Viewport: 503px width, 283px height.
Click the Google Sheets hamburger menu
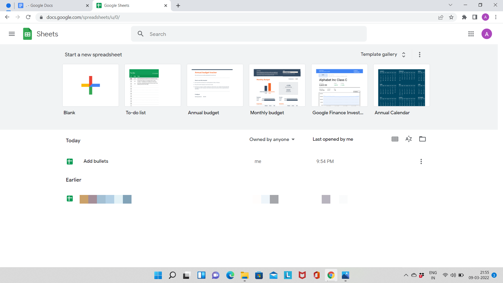click(x=12, y=34)
